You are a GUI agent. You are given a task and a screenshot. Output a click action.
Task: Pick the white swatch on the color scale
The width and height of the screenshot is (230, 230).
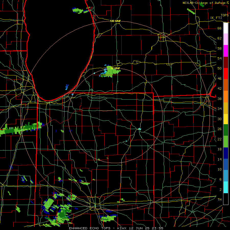coord(226,28)
